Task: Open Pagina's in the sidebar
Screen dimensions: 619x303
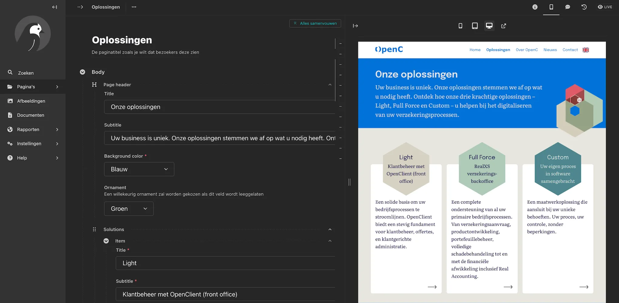Action: (x=33, y=87)
